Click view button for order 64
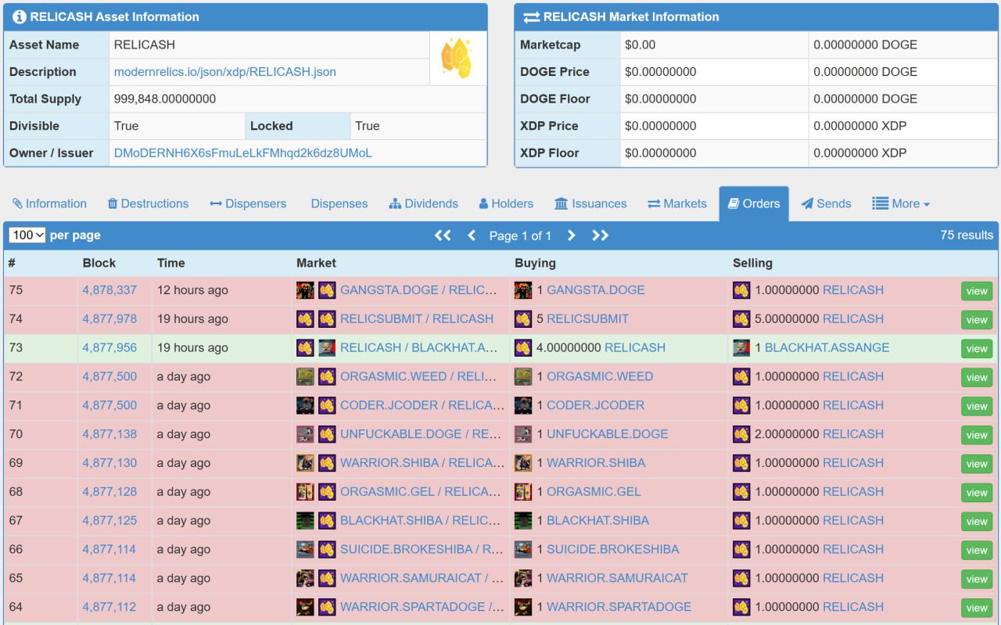 pyautogui.click(x=977, y=608)
